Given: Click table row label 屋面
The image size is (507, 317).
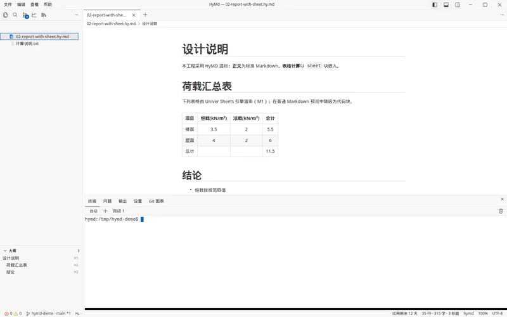Looking at the screenshot, I should [189, 140].
